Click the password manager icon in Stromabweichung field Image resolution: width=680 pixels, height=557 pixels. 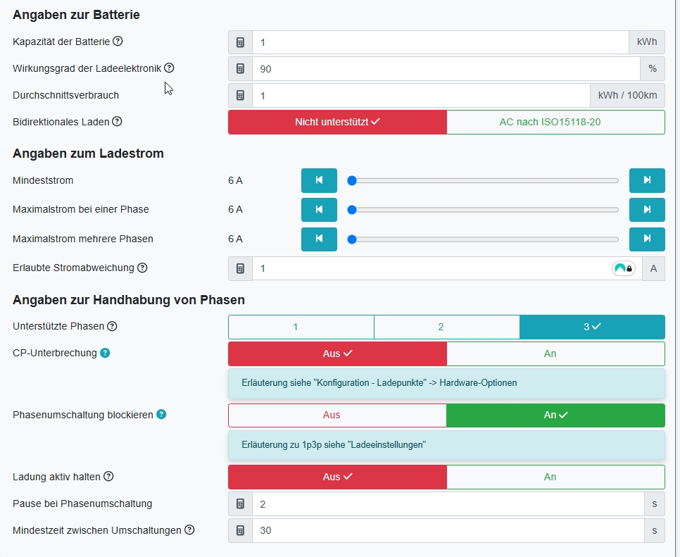624,268
